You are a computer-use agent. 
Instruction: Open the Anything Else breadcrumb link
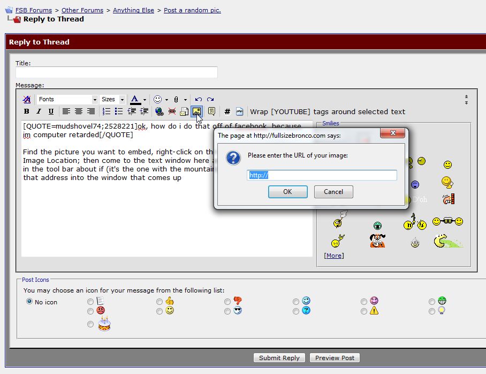133,10
